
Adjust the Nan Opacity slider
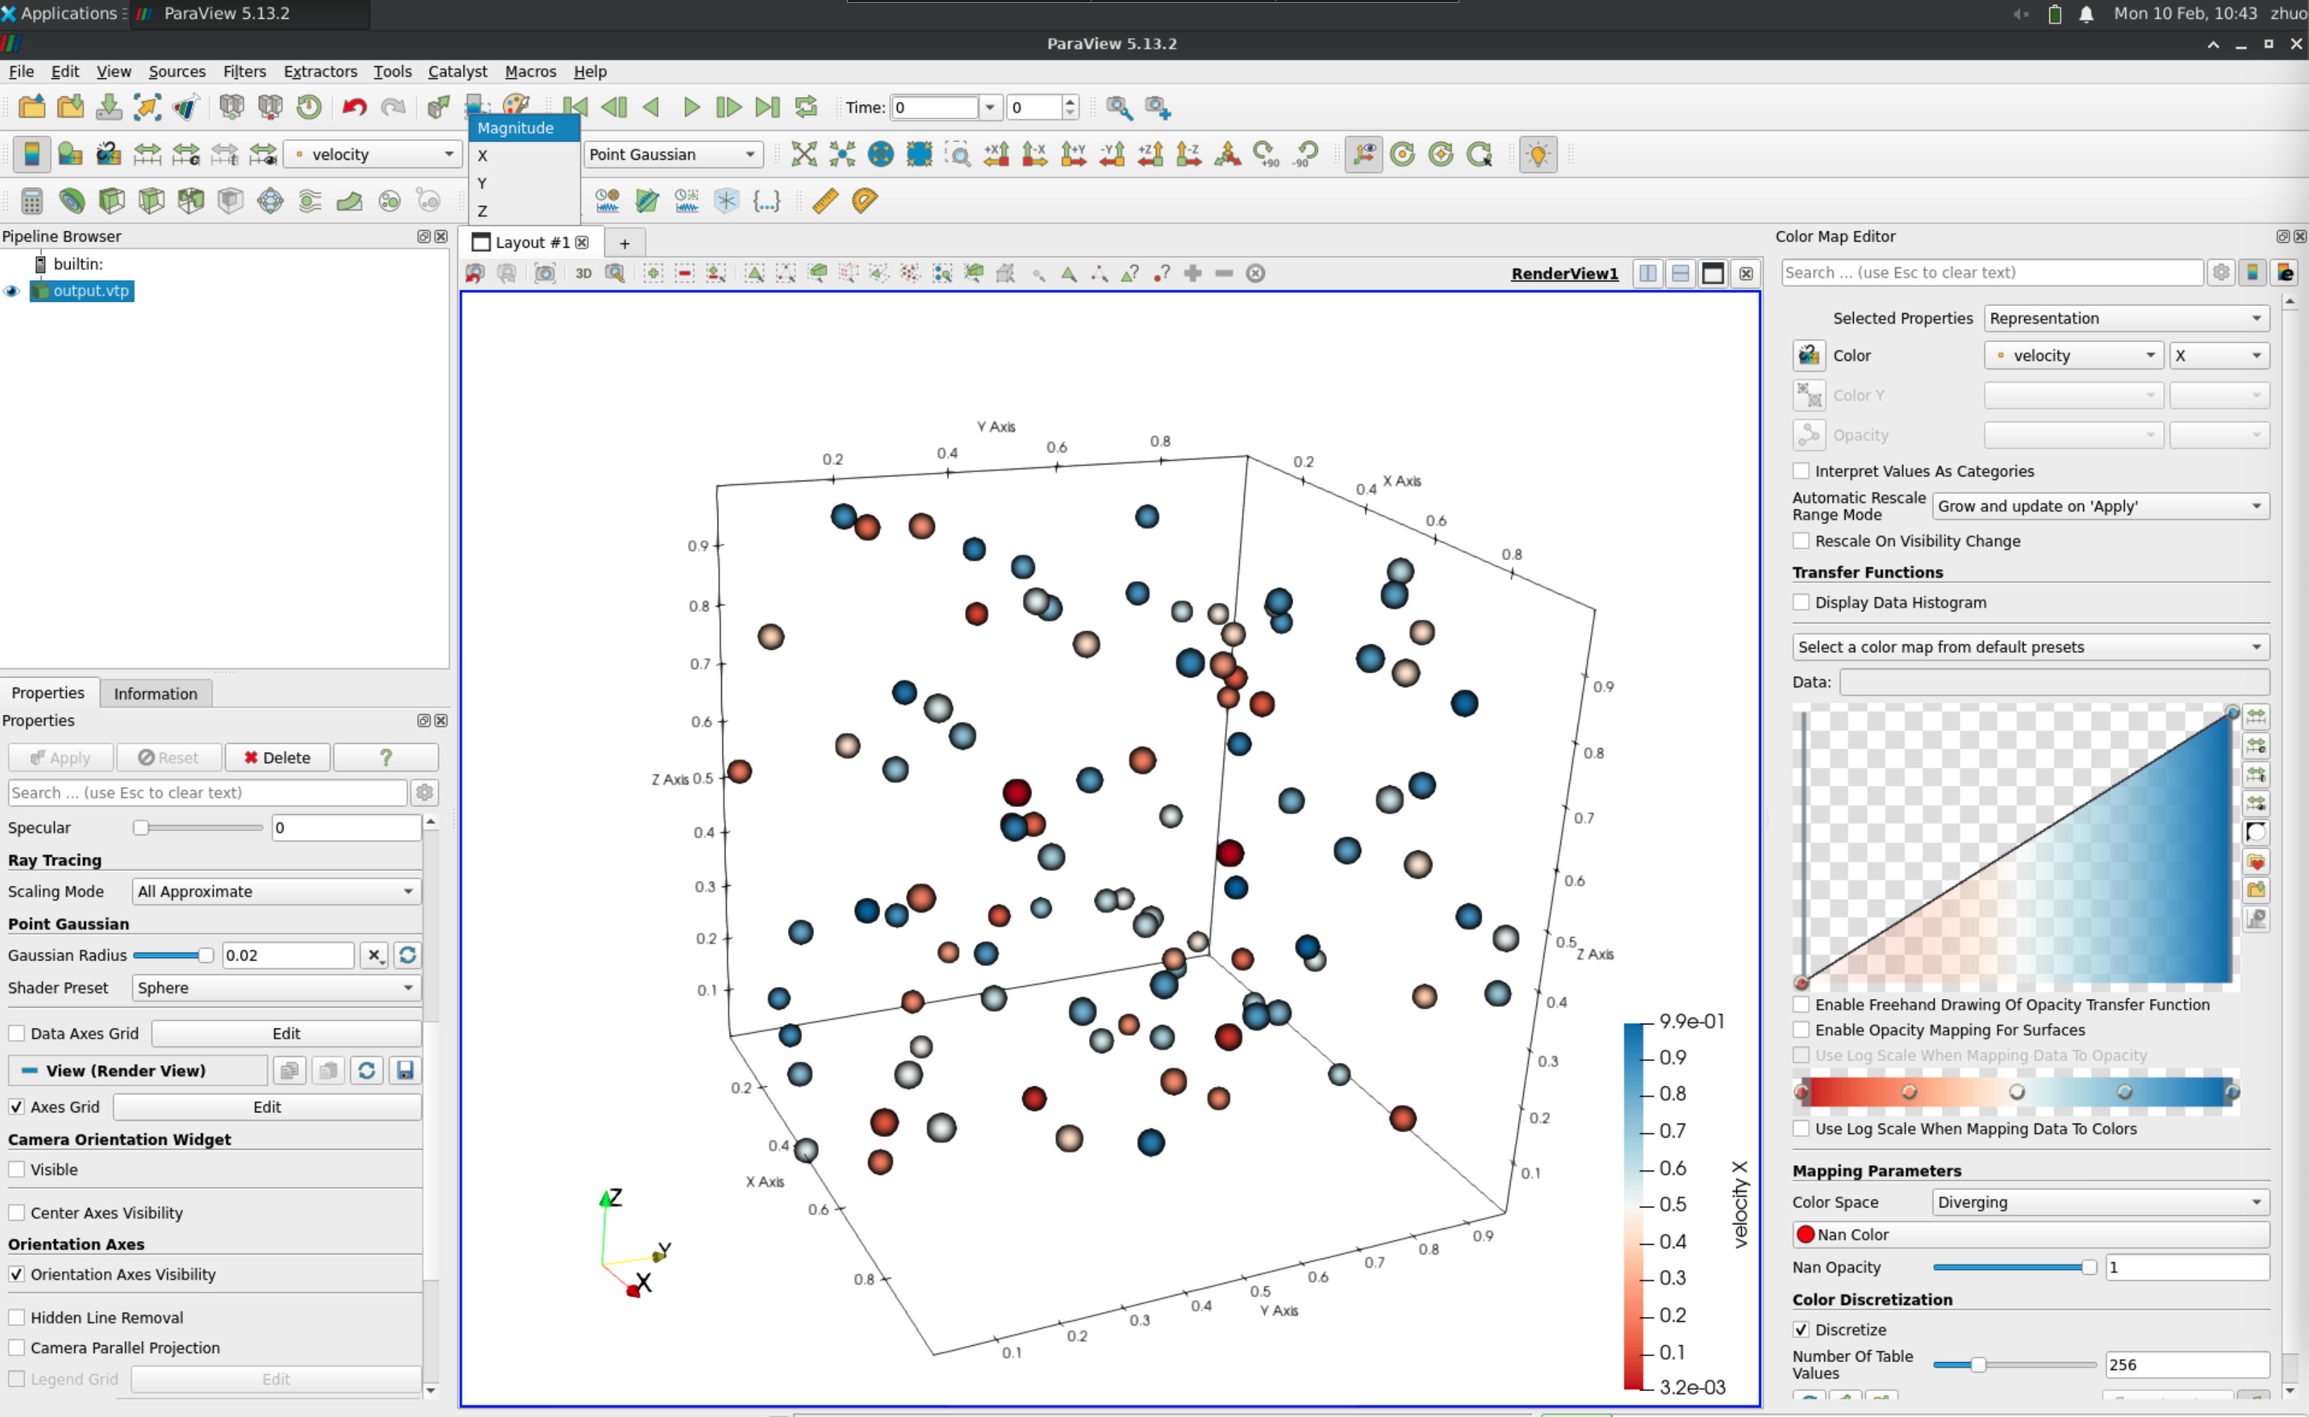pos(2015,1267)
